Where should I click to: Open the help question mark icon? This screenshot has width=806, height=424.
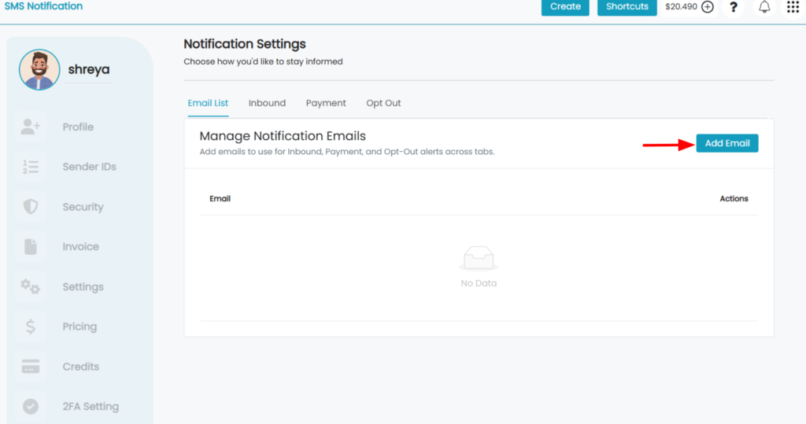734,6
